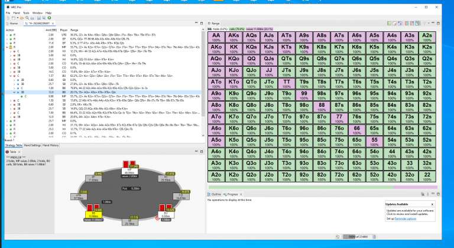Viewport: 454px width, 248px height.
Task: Collapse the selected BB 3B 12.0 node
Action: point(14,92)
